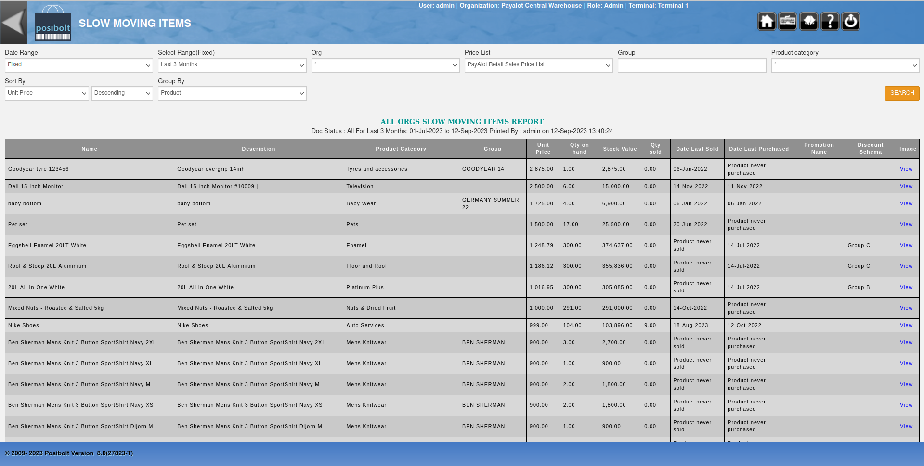Click the Posibolt logo
This screenshot has height=466, width=924.
click(53, 23)
